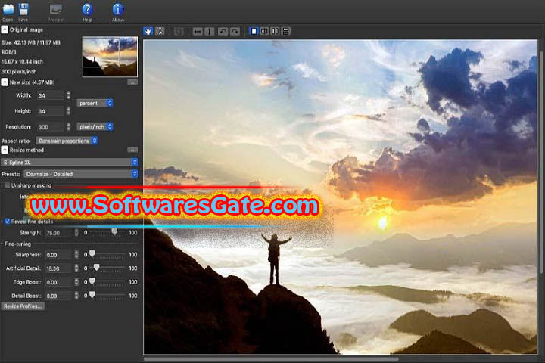Click the Sharpness value field

click(59, 255)
